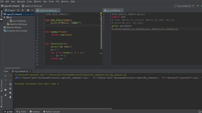This screenshot has width=202, height=113.
Task: Close the import_st_library.py tab
Action: click(x=58, y=10)
